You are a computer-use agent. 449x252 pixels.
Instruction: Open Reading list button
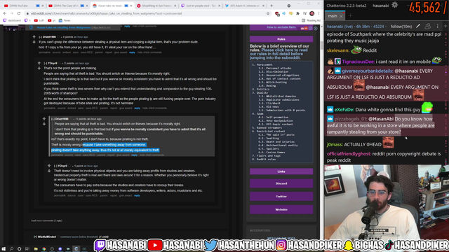pyautogui.click(x=311, y=20)
